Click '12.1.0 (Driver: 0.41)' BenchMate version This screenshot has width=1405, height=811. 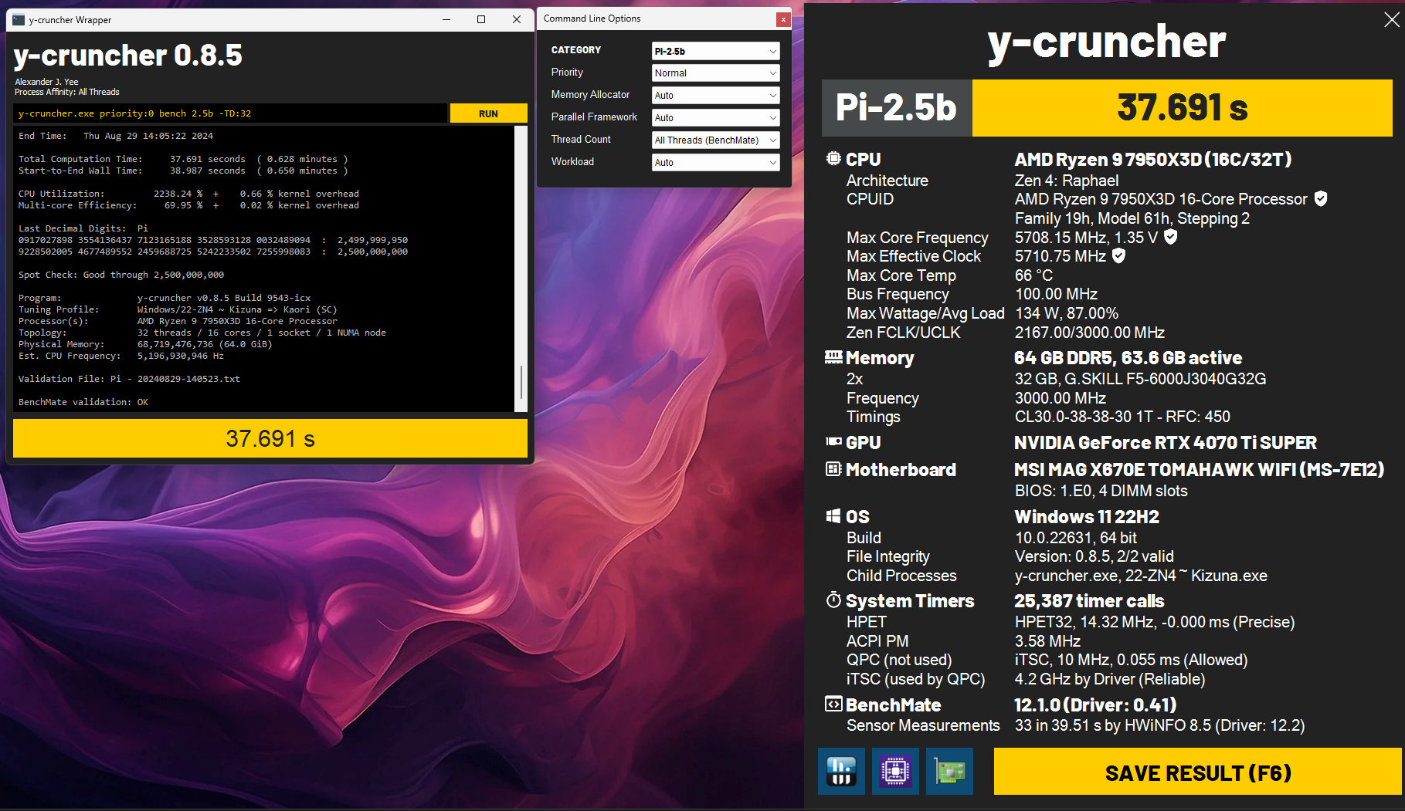(1095, 705)
